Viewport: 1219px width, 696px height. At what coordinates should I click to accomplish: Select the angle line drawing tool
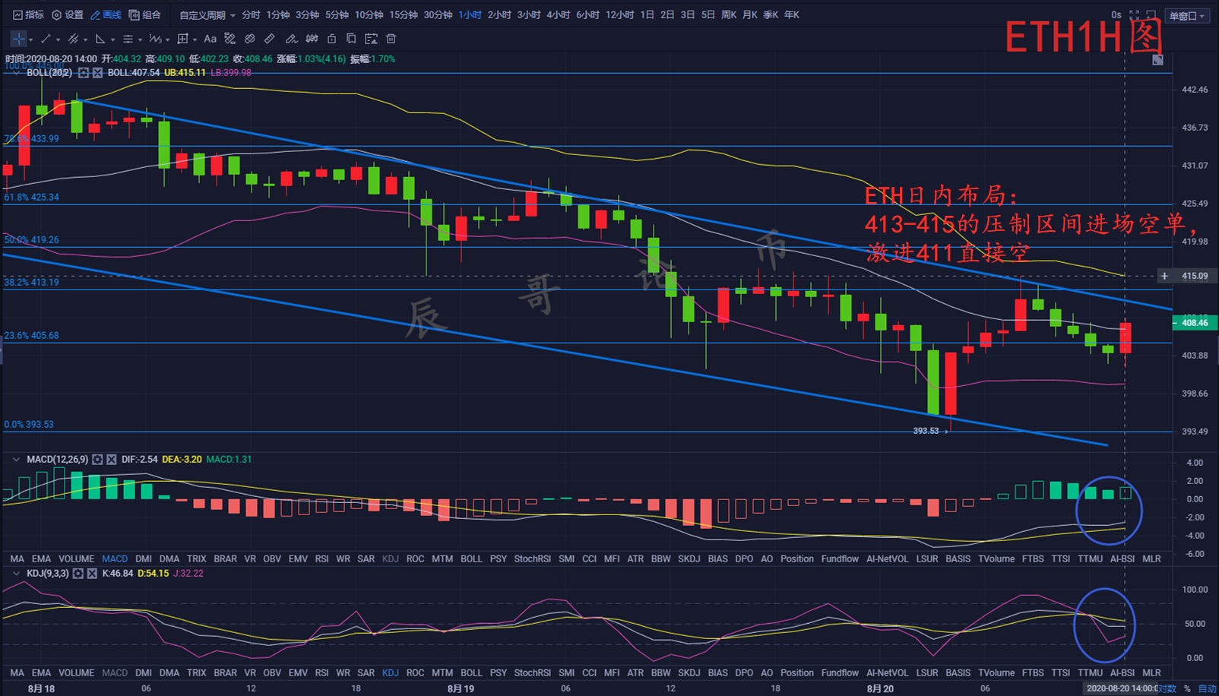(100, 39)
